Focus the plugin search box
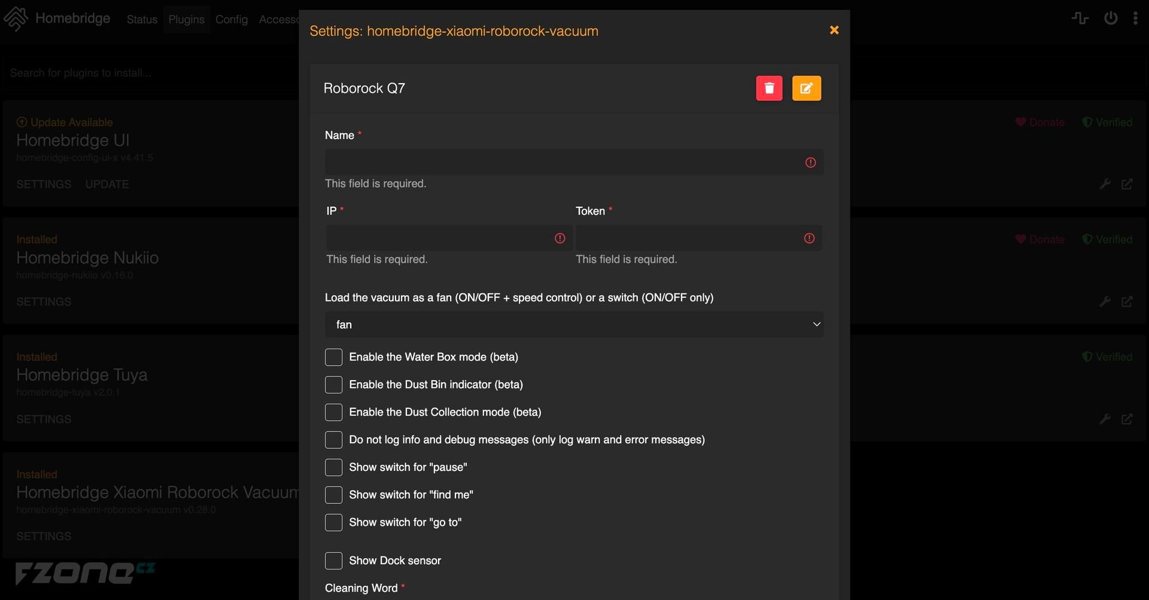The image size is (1149, 600). coord(150,73)
